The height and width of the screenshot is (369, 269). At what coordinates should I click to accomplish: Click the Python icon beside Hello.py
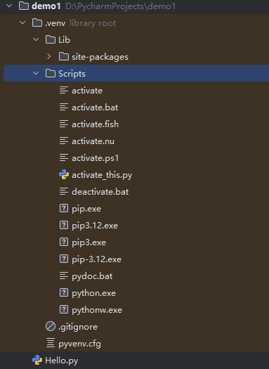[37, 360]
